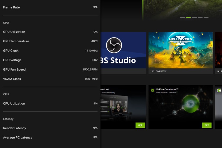Click the GPU Utilization label
Viewport: 222px width, 148px height.
14,32
